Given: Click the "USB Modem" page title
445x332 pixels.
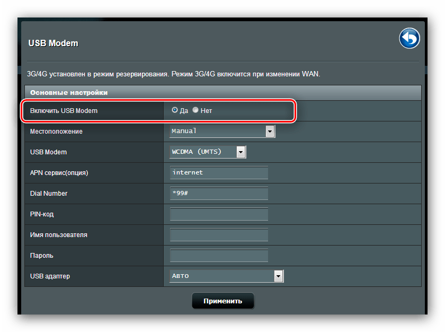Looking at the screenshot, I should coord(53,43).
